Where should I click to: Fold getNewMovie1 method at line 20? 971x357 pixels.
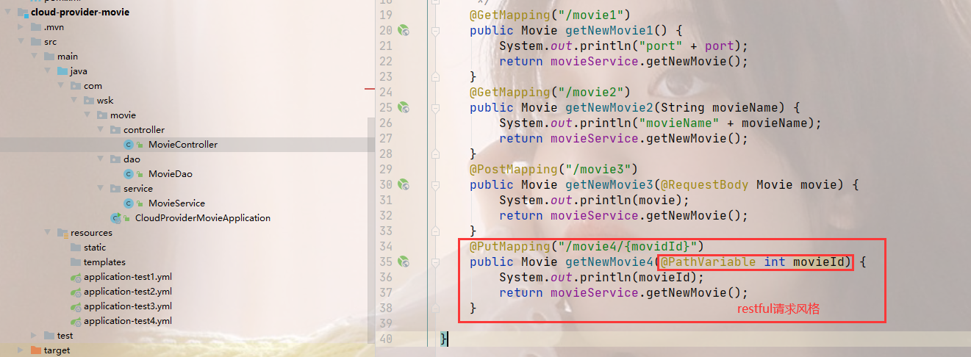435,30
